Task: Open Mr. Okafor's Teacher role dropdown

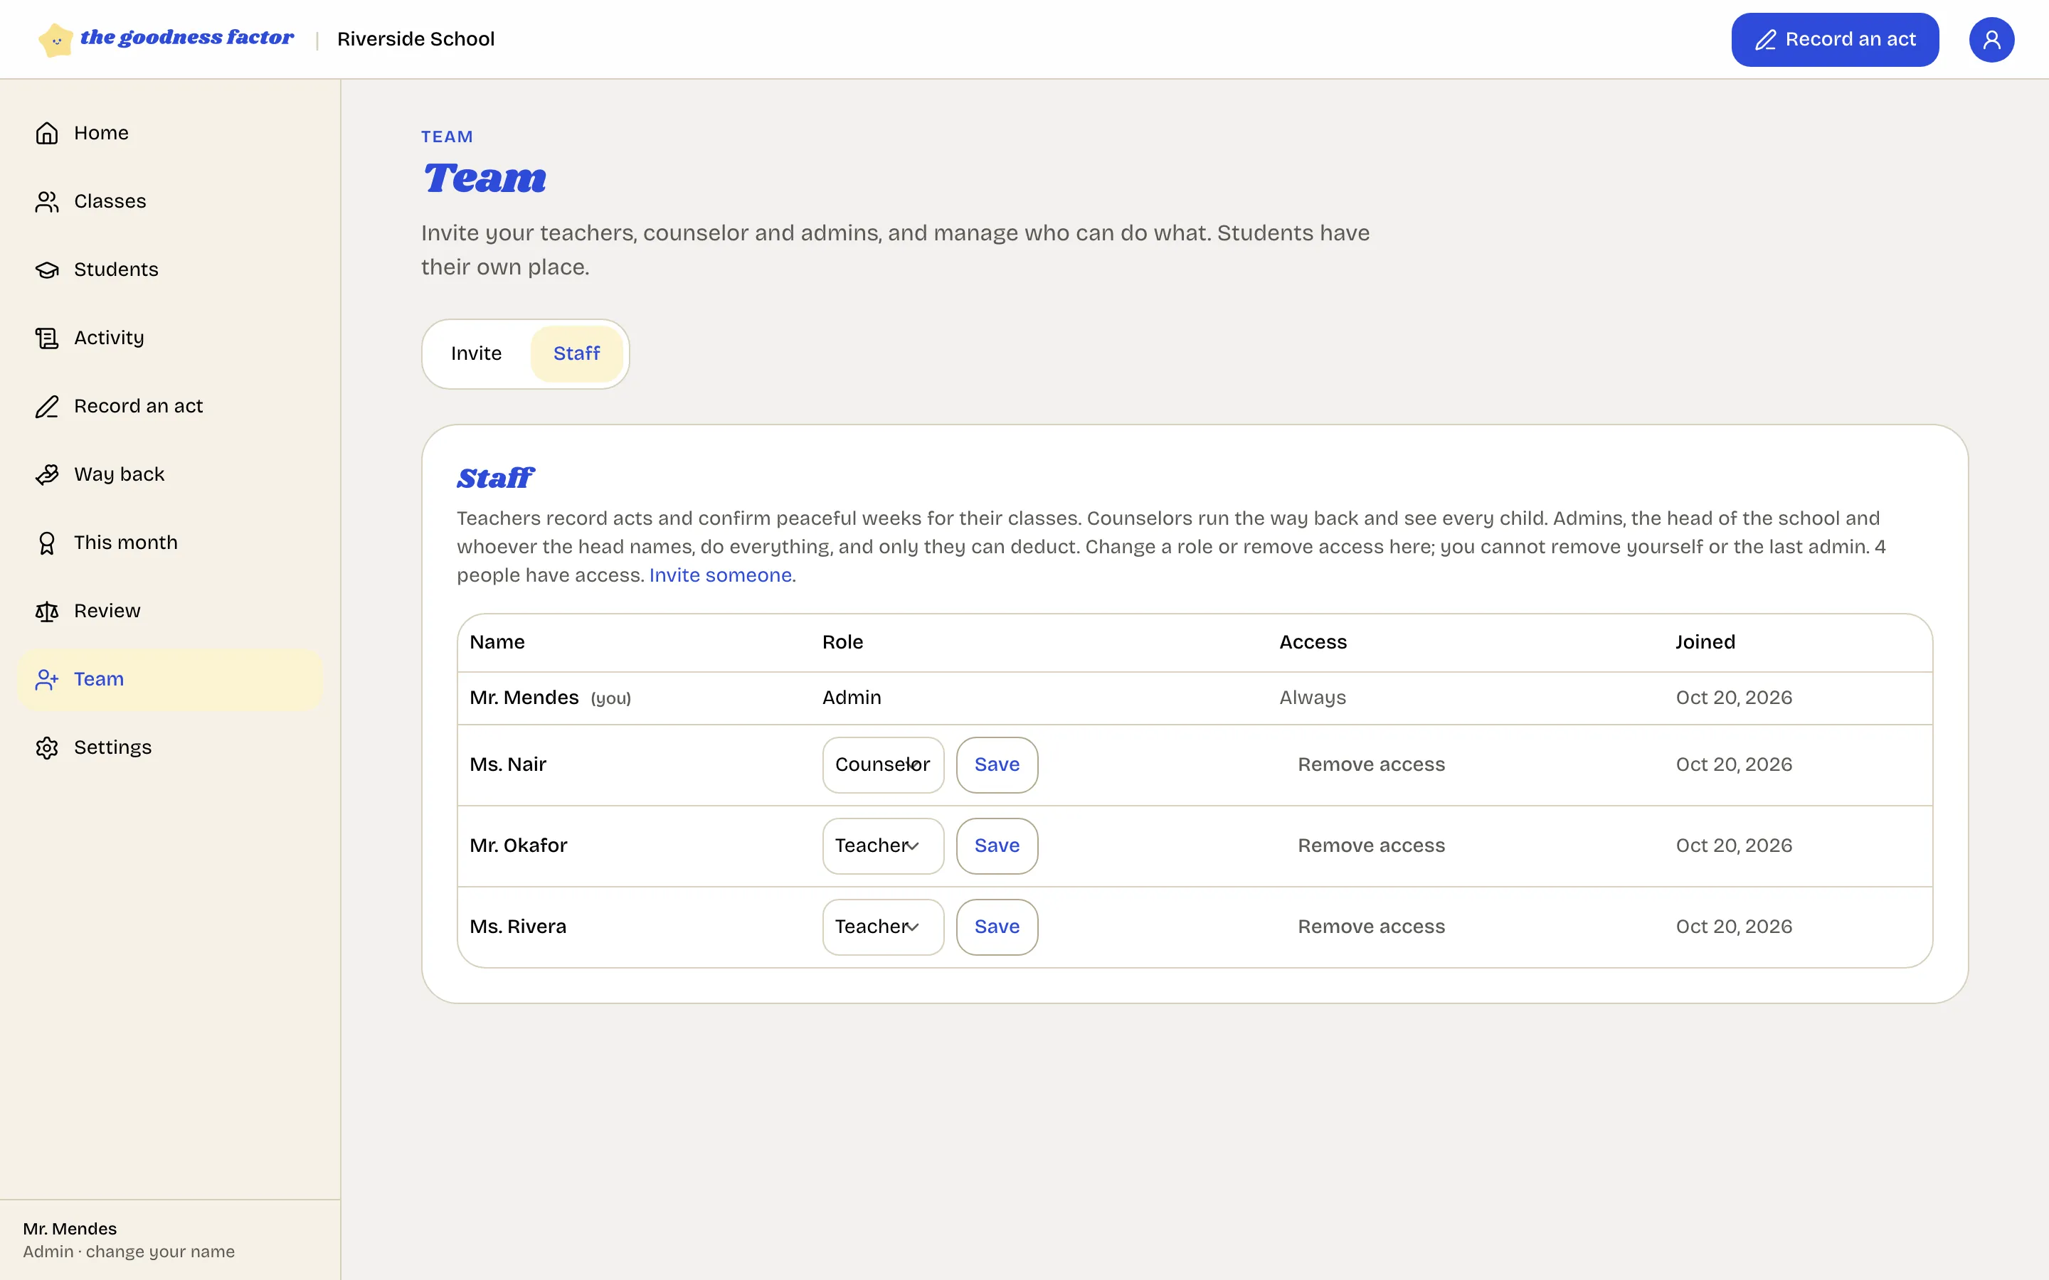Action: 882,846
